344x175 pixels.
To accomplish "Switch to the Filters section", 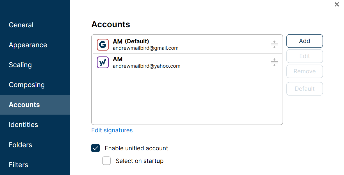I will [18, 165].
